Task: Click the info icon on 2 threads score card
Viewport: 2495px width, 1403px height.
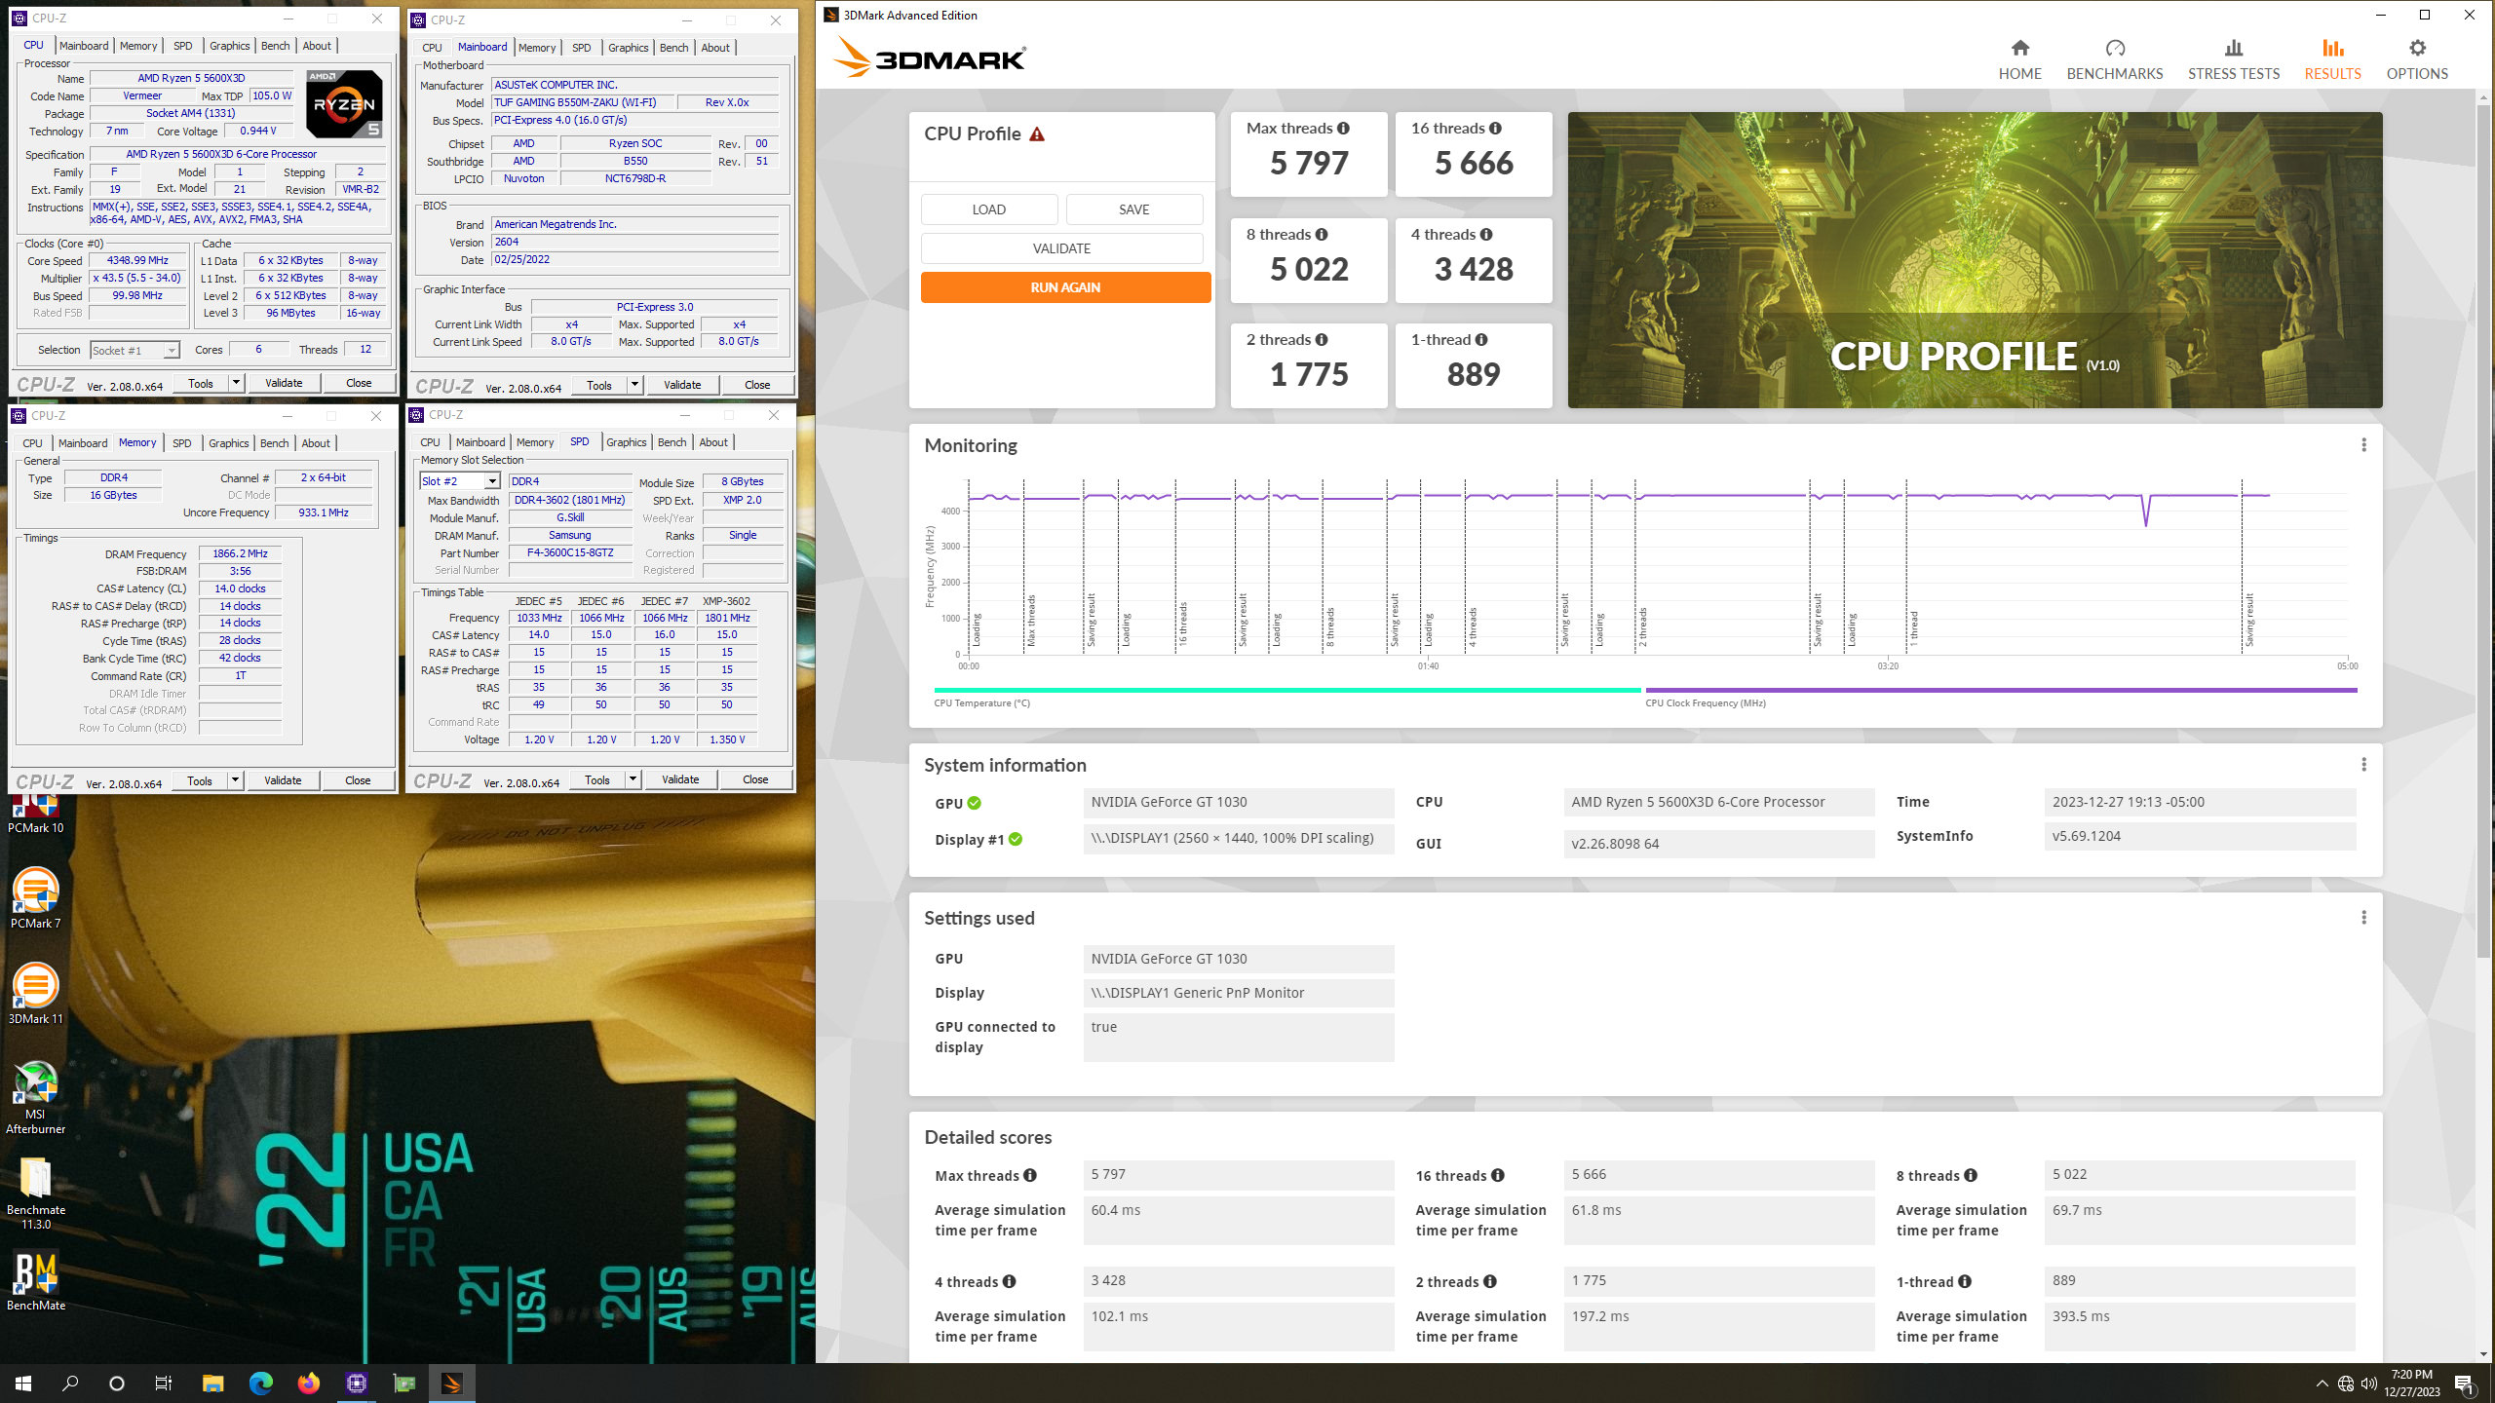Action: [1322, 340]
